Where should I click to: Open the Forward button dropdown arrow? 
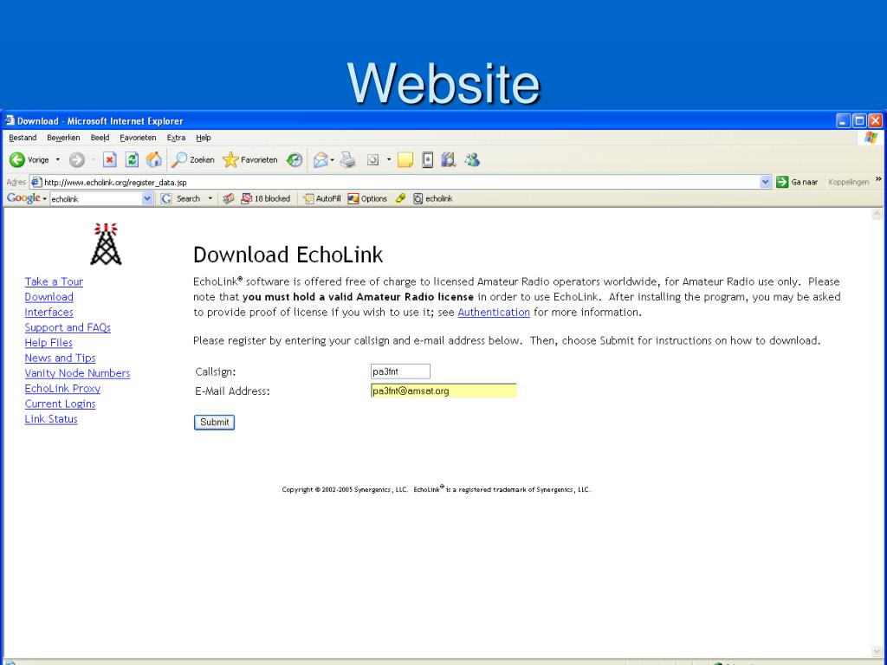point(93,160)
